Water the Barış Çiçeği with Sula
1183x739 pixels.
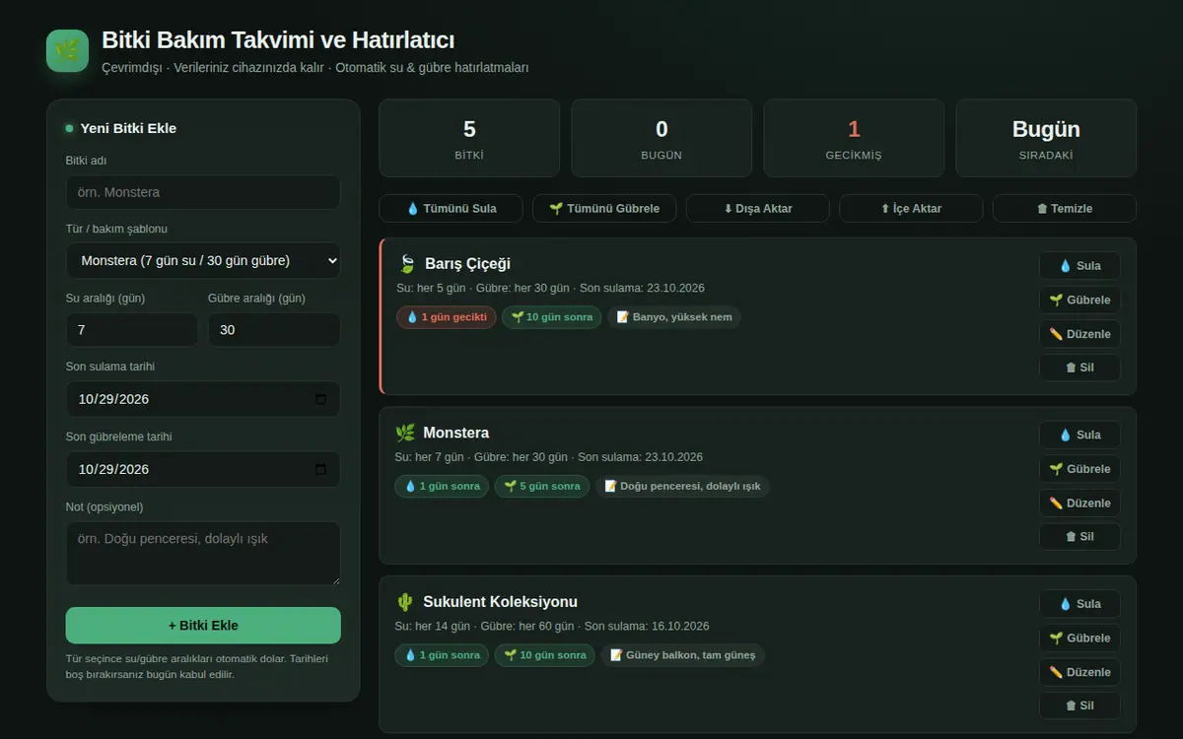1079,266
